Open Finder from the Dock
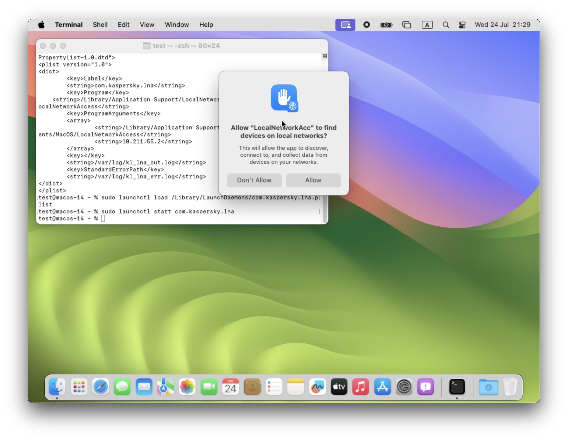 tap(57, 387)
